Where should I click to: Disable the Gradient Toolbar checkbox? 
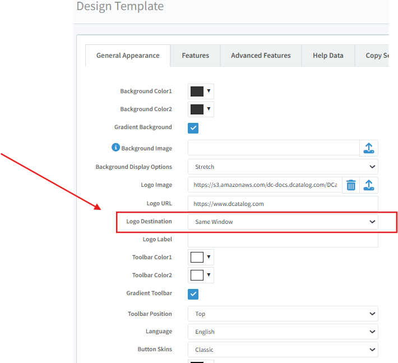click(x=193, y=293)
